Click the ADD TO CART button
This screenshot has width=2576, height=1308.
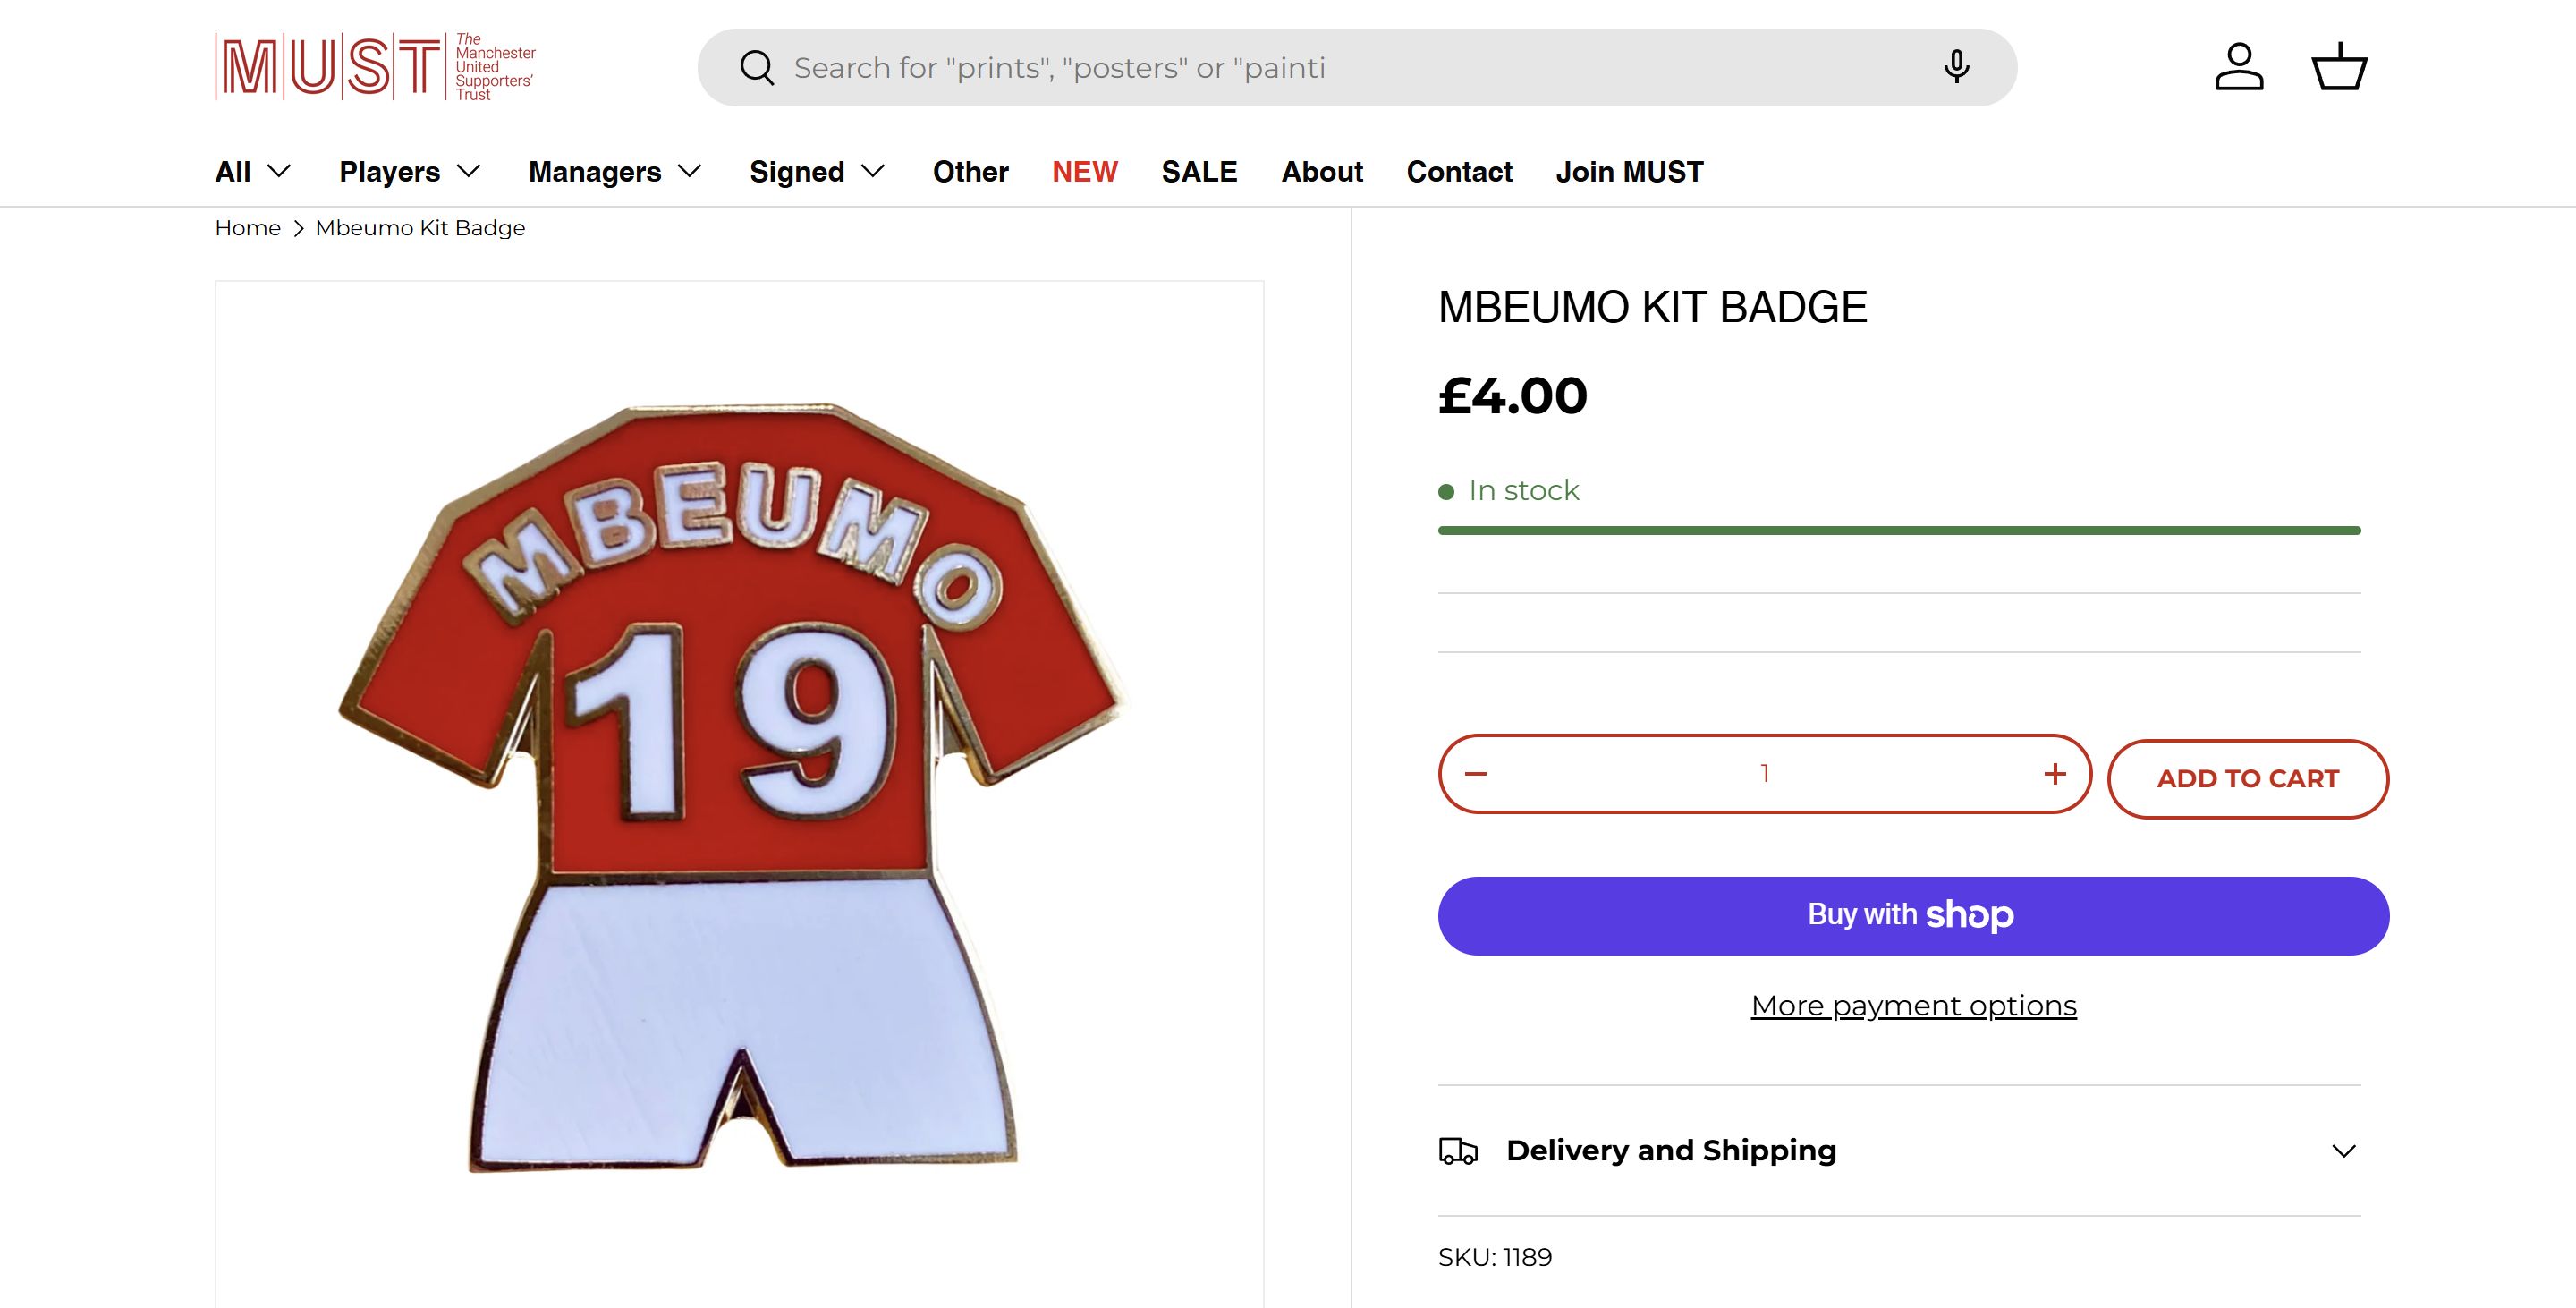(2247, 778)
